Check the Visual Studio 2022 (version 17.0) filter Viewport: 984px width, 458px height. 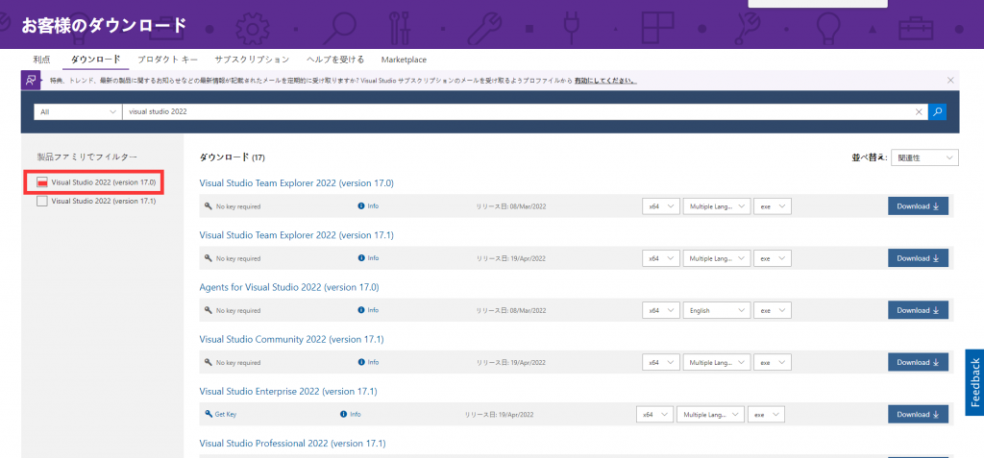tap(42, 182)
